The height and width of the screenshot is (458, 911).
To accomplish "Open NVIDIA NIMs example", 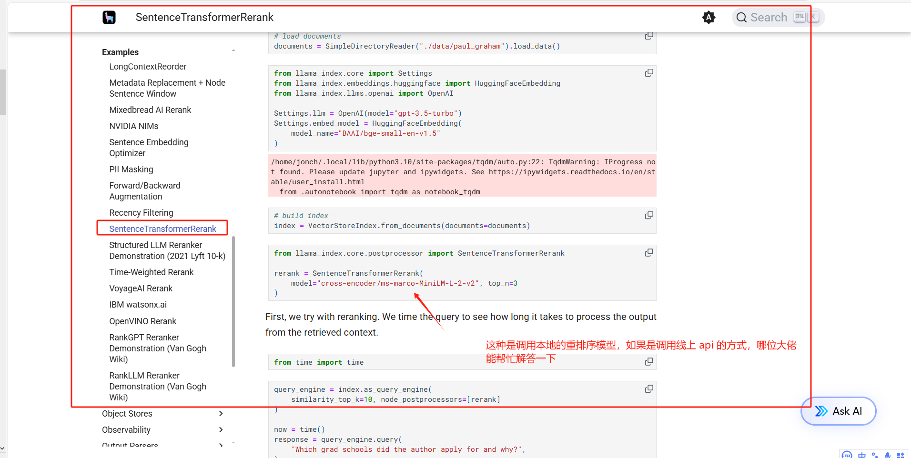I will tap(134, 126).
